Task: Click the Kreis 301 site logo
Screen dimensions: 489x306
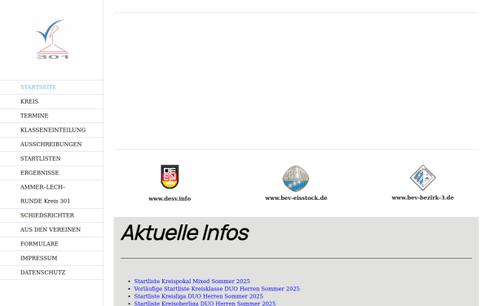Action: click(x=52, y=39)
